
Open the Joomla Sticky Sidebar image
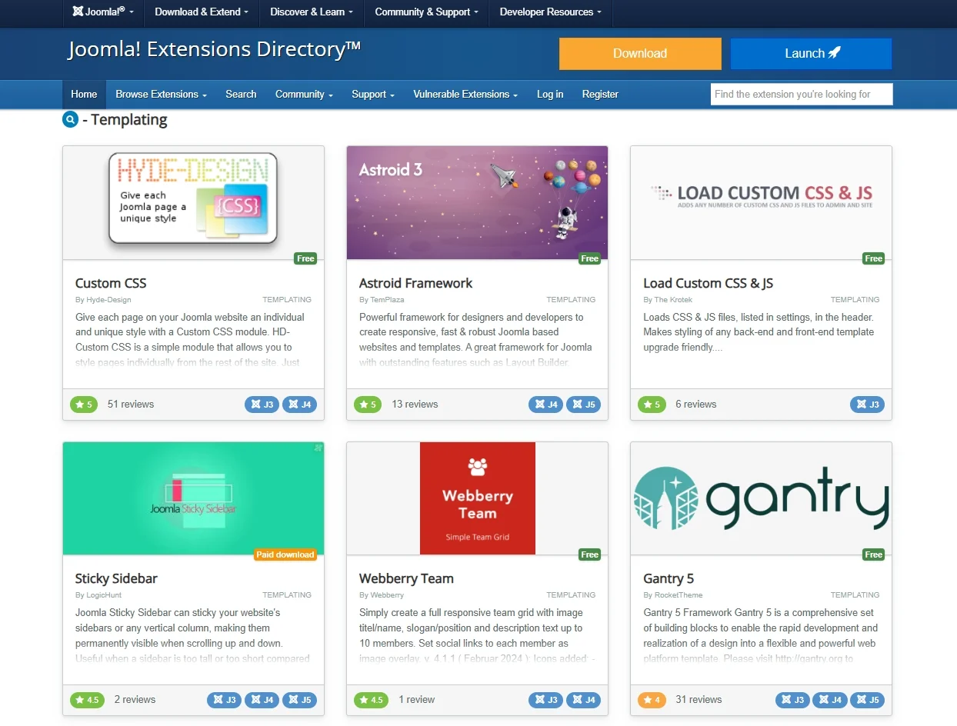coord(193,498)
